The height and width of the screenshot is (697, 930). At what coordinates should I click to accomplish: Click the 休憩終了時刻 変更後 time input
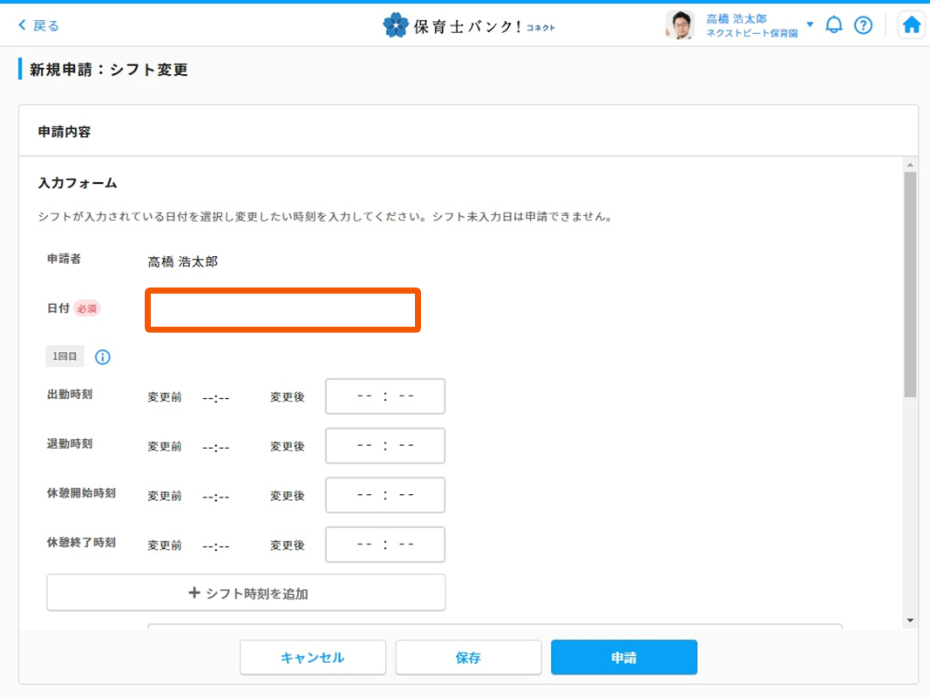[384, 544]
